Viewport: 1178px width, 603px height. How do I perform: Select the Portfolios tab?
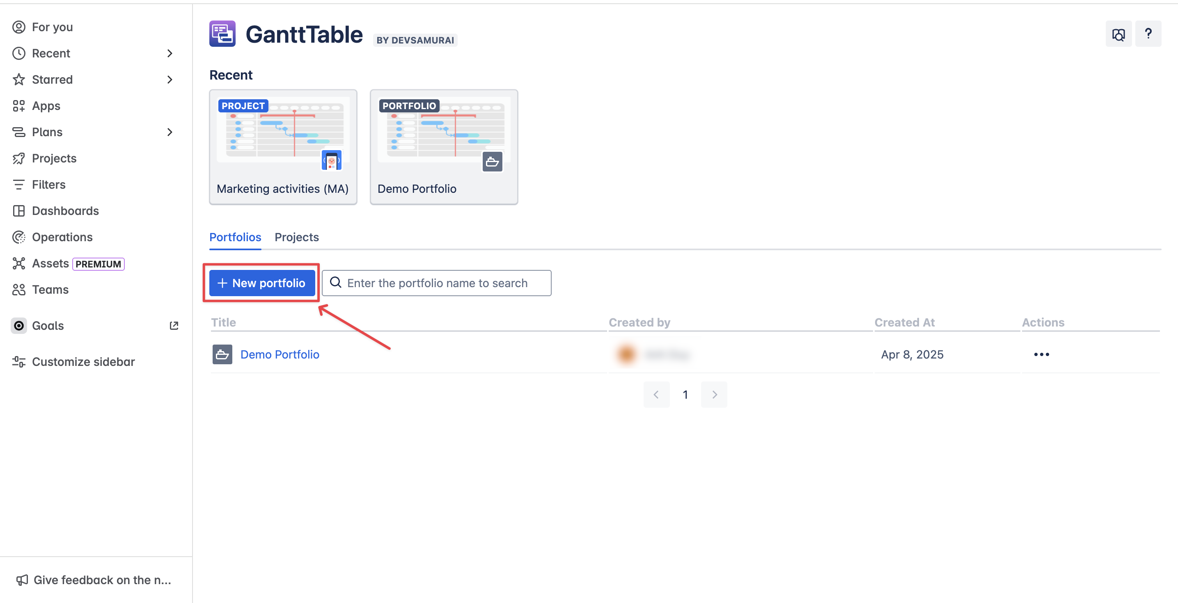click(x=235, y=237)
